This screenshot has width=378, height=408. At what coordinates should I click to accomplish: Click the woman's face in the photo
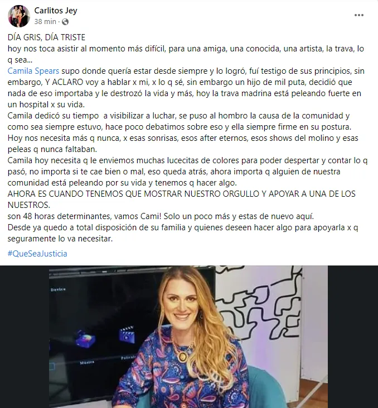point(181,303)
